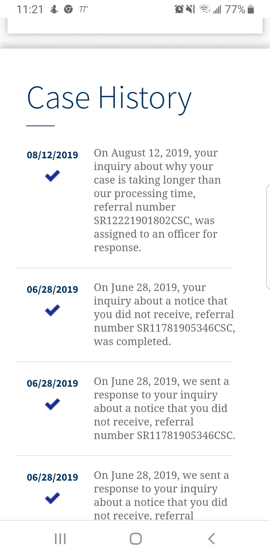
Task: Click checkmark under first 06/28/2019 entry
Action: [x=52, y=310]
